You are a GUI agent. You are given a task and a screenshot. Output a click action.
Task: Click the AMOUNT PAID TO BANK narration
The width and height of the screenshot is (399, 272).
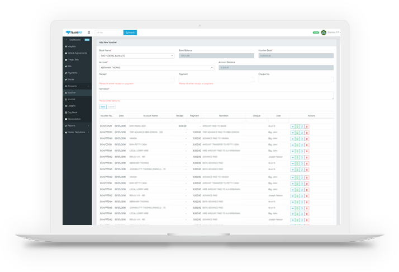[214, 126]
